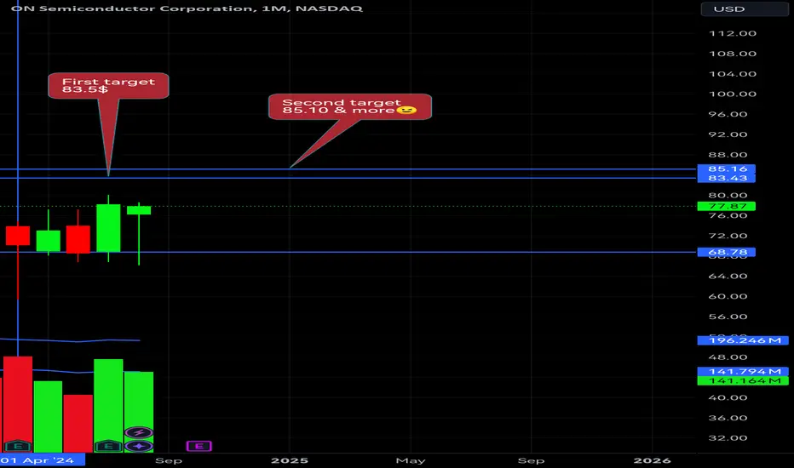
Task: Select the First target 83.5$ callout
Action: [108, 85]
